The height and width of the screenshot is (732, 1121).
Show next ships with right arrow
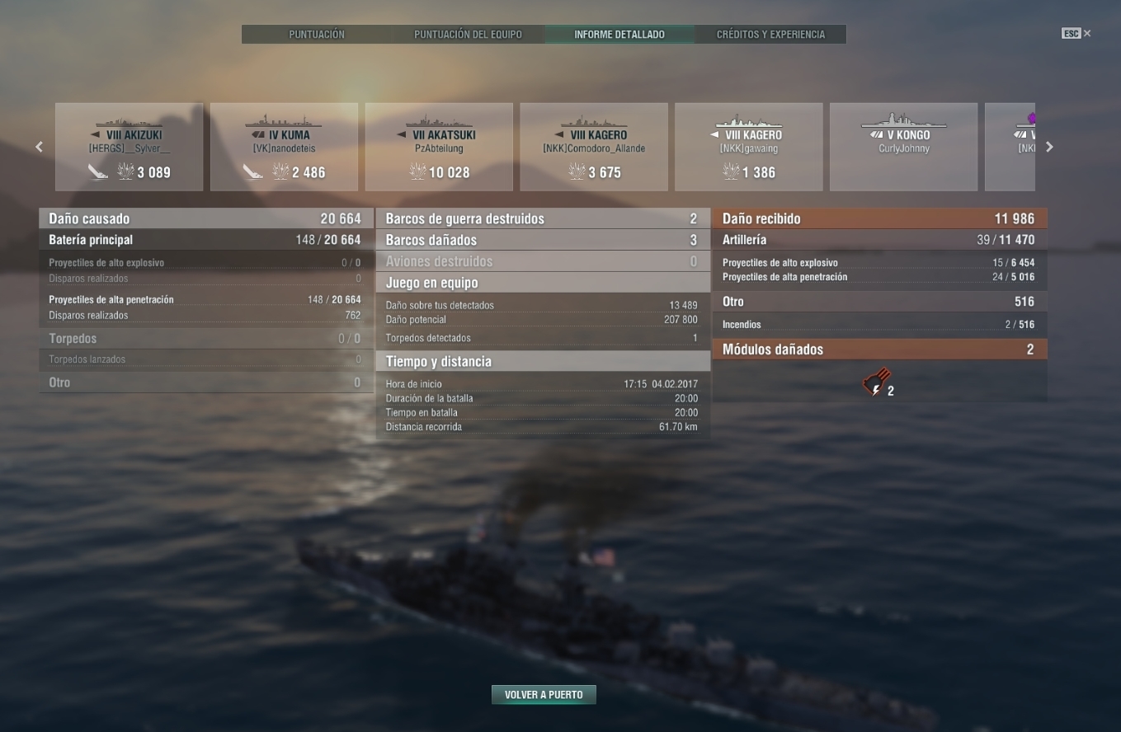point(1049,147)
